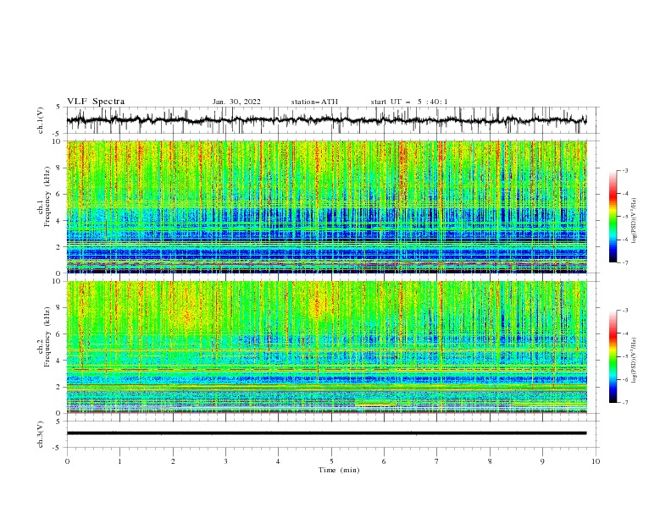Click the ch.1 spectrogram panel
This screenshot has height=518, width=671.
point(327,207)
